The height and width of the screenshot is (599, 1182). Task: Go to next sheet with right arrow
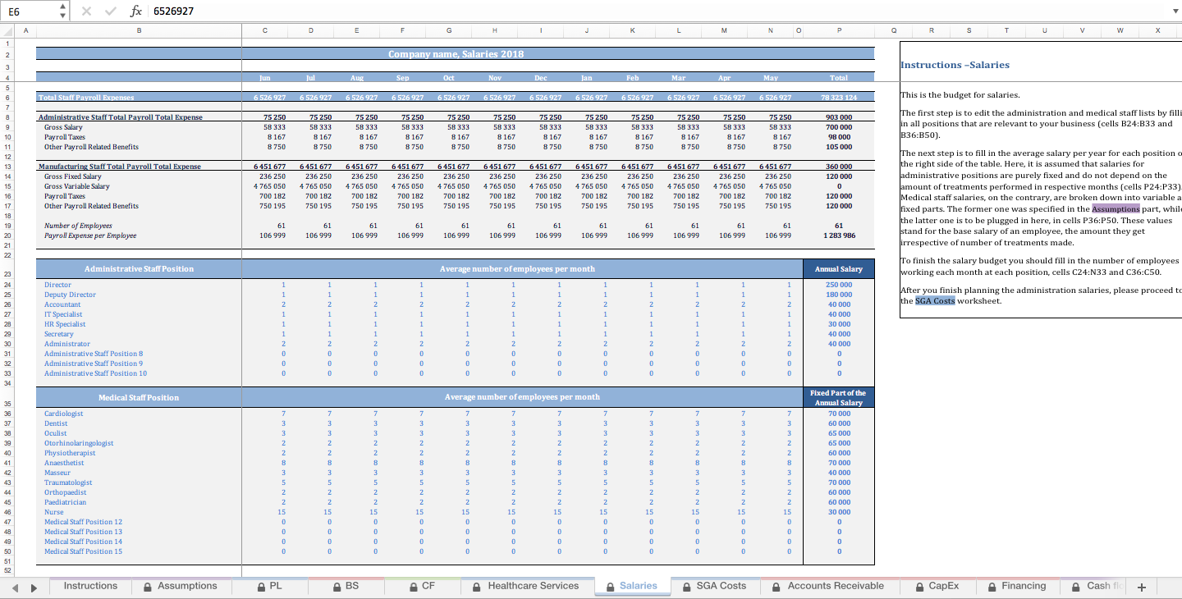tap(34, 588)
